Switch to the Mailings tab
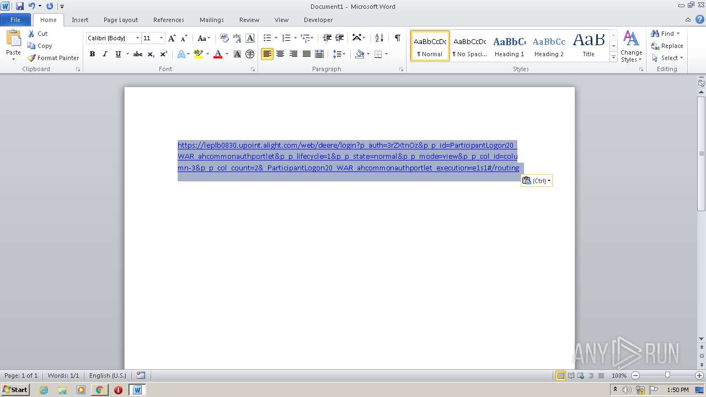706x397 pixels. (x=212, y=20)
